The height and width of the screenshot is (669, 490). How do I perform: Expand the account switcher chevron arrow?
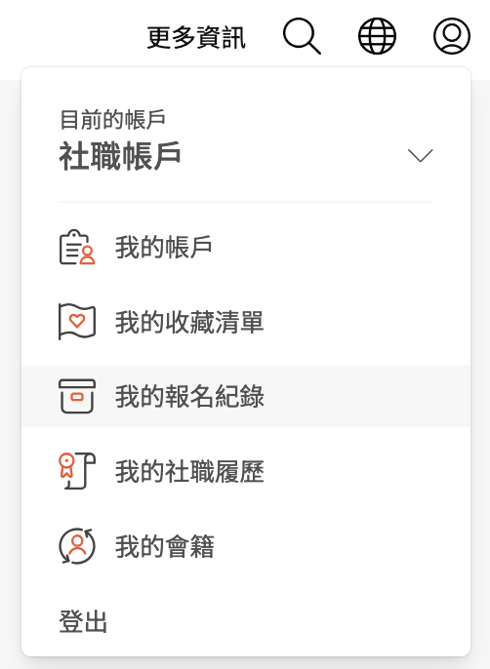point(421,155)
